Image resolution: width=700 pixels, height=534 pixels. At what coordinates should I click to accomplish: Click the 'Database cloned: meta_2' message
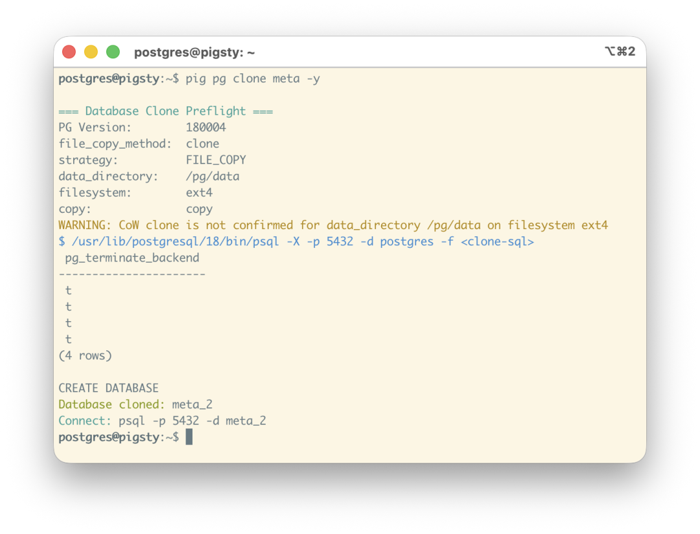pyautogui.click(x=135, y=404)
